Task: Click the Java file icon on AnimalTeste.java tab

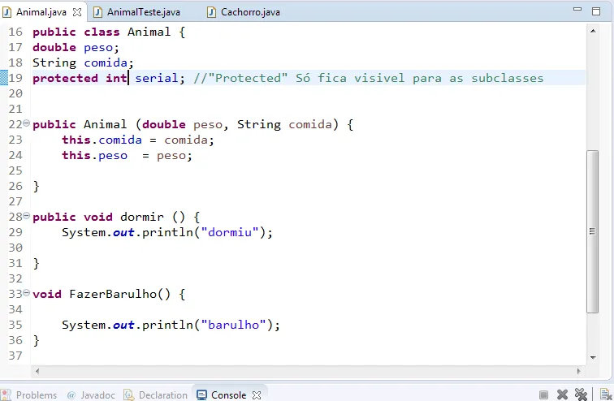Action: pos(98,12)
